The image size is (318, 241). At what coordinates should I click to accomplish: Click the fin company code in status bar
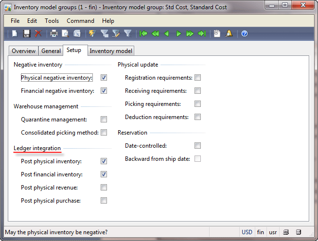click(261, 232)
